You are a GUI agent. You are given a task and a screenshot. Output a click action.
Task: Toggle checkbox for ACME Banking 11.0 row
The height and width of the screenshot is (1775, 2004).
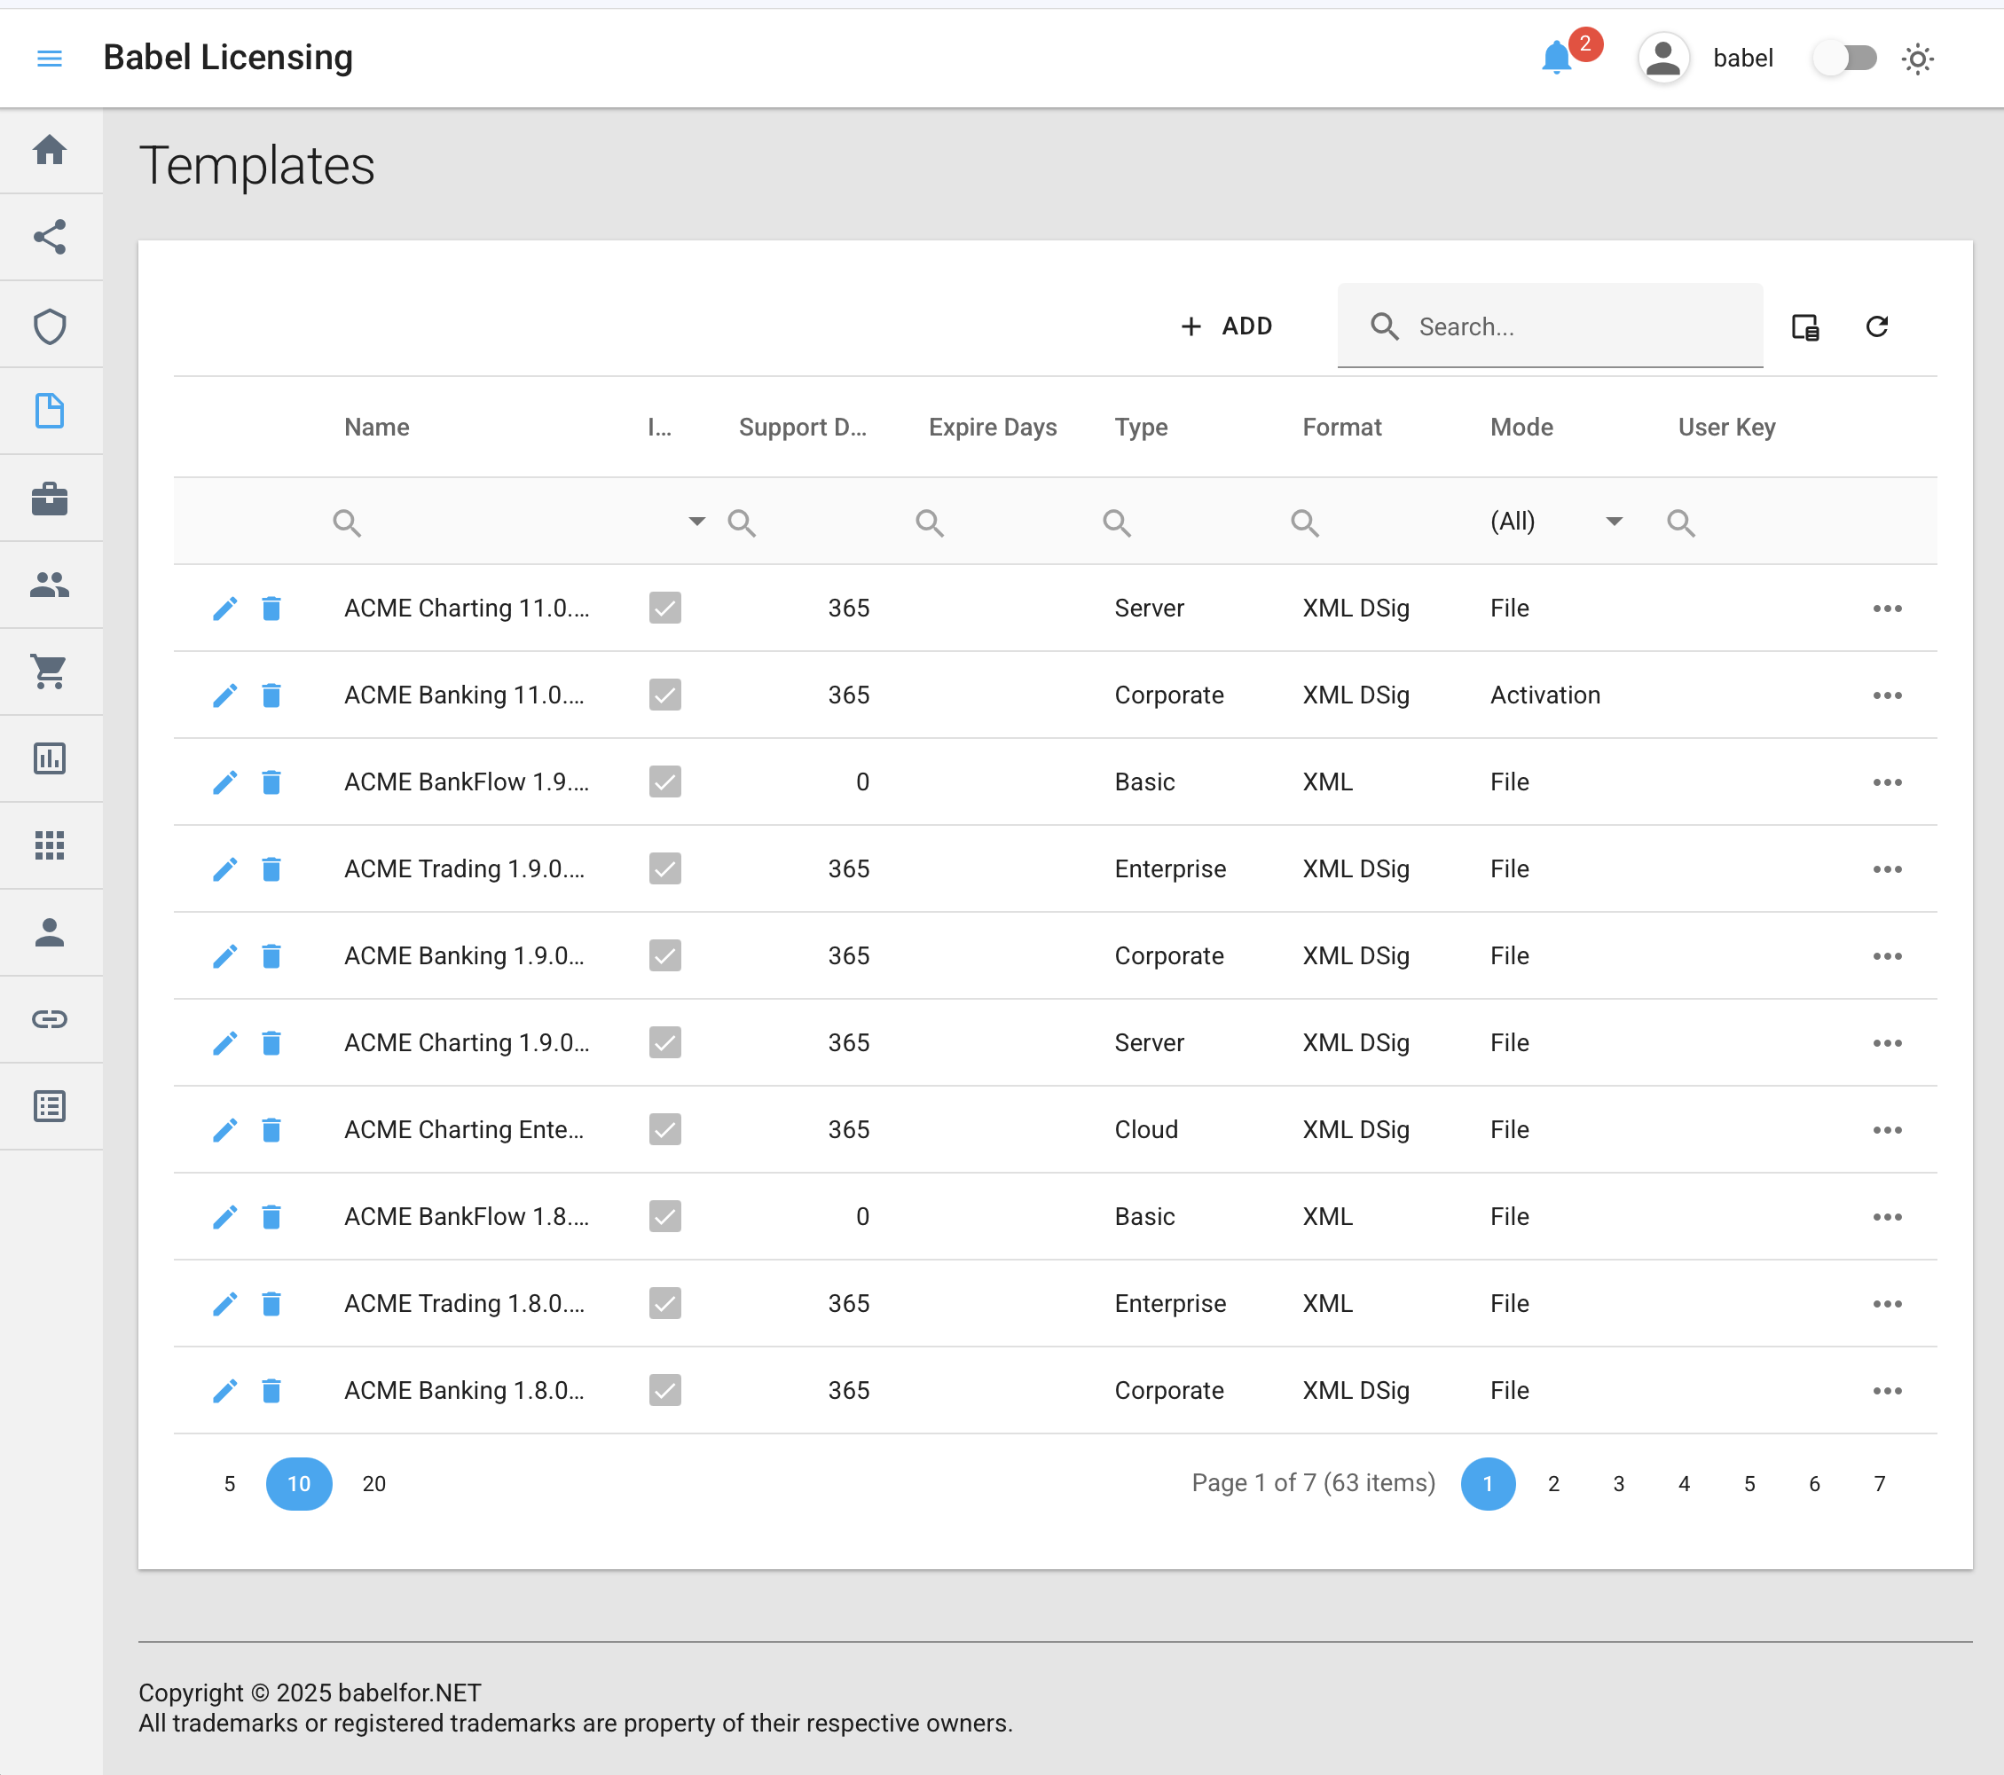664,695
